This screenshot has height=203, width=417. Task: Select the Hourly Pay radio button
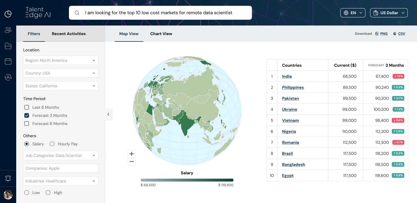pyautogui.click(x=52, y=144)
